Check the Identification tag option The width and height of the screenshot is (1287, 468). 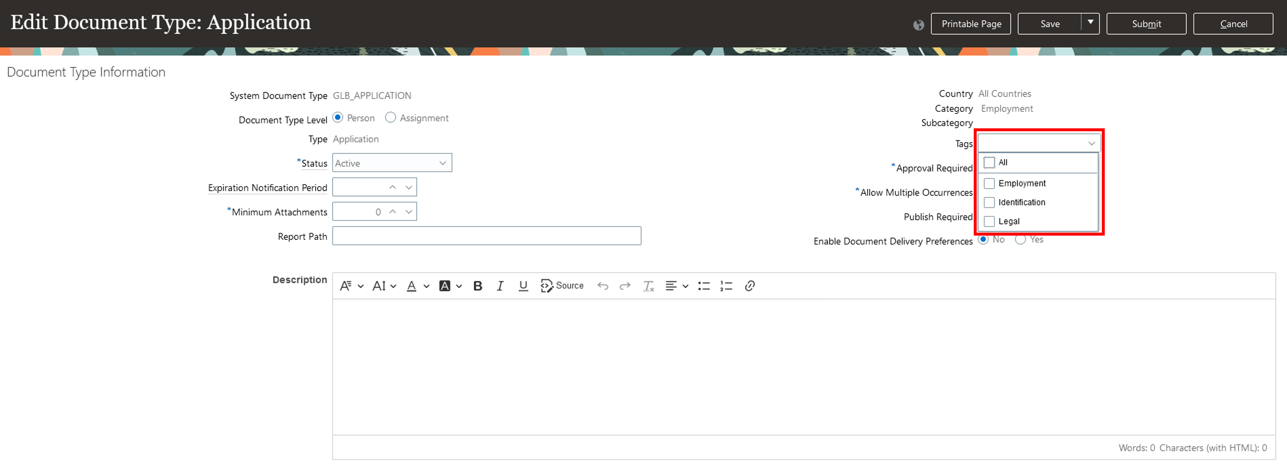pos(989,202)
